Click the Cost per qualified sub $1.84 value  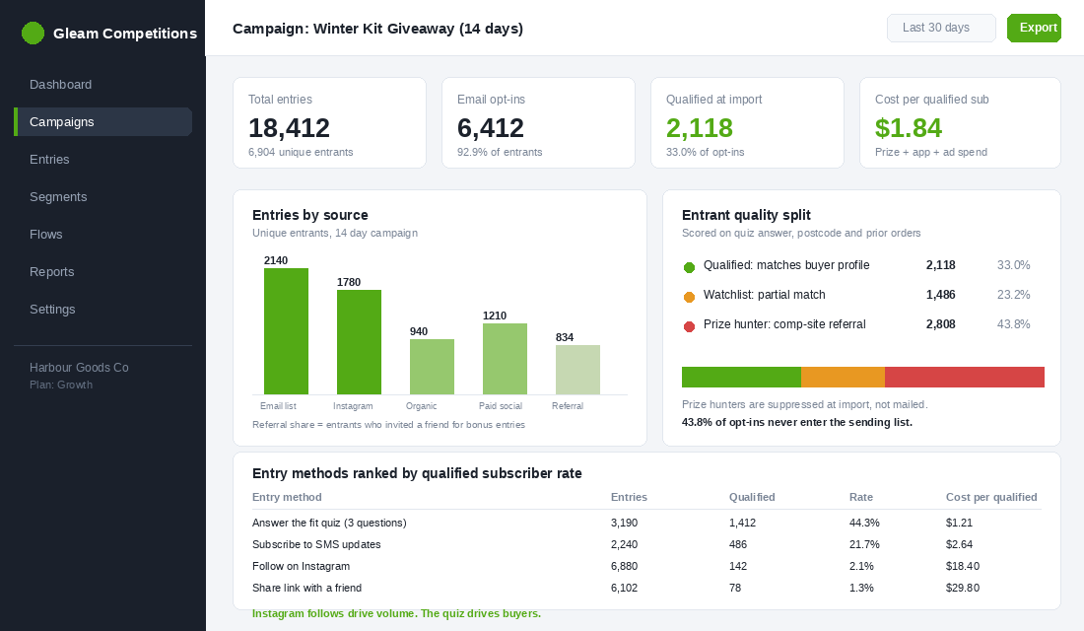[x=908, y=128]
